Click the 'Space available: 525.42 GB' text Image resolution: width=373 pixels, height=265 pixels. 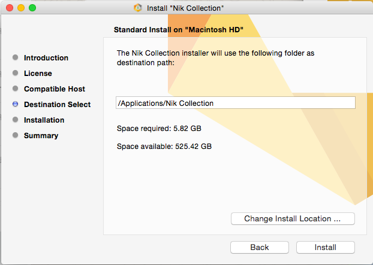tap(164, 147)
